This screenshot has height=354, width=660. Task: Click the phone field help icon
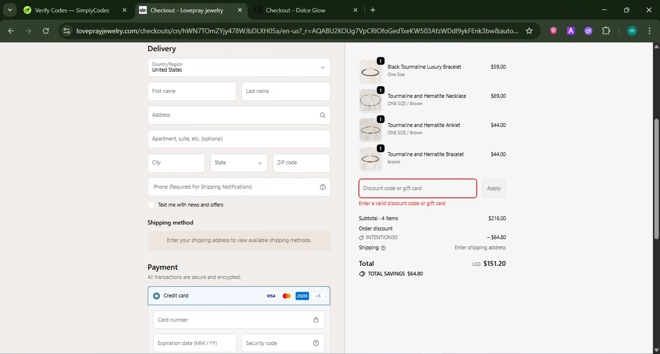click(x=323, y=187)
